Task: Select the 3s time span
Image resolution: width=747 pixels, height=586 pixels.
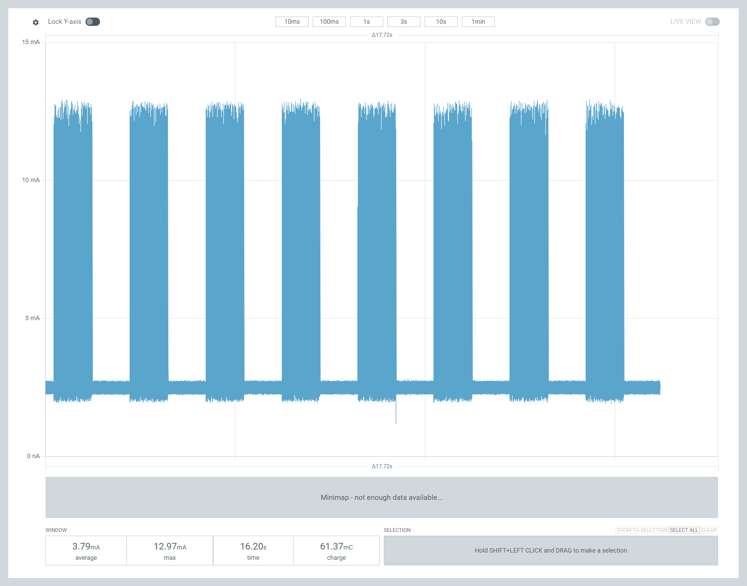Action: click(x=404, y=22)
